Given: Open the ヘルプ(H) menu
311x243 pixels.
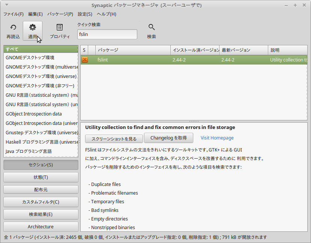Looking at the screenshot, I should point(107,14).
